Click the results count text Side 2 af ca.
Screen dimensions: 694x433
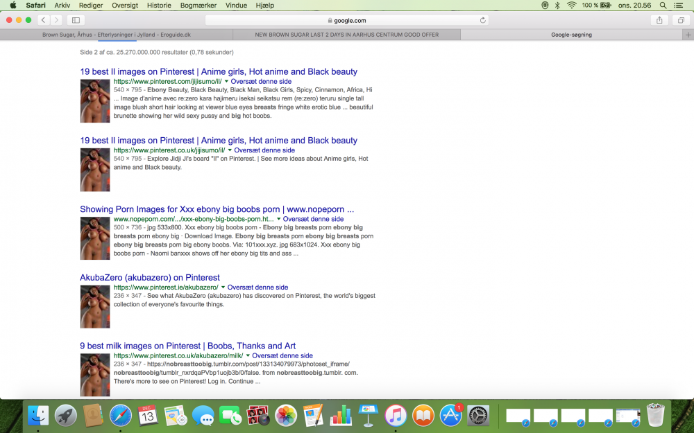(157, 52)
